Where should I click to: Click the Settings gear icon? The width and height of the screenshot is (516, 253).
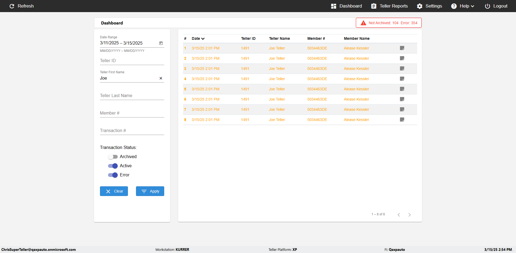420,6
